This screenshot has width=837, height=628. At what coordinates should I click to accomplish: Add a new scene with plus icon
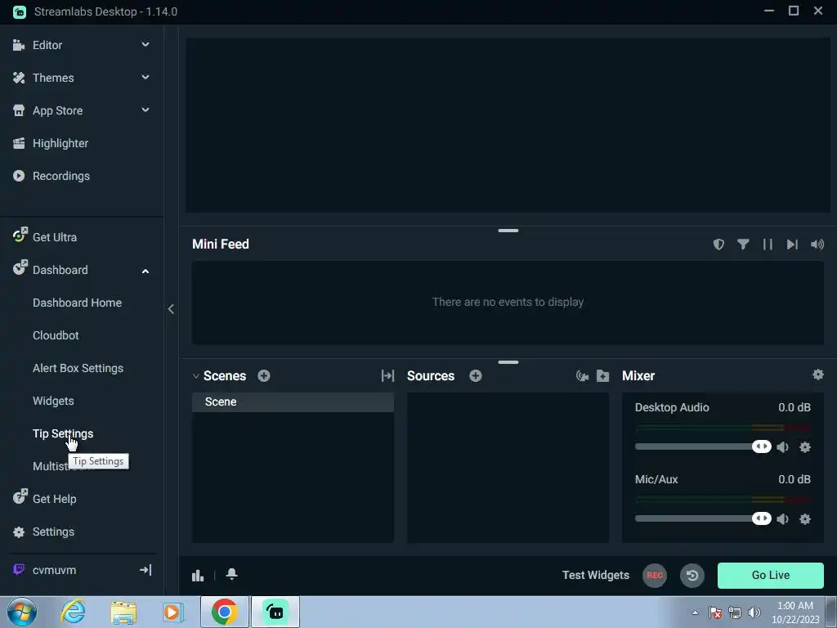click(264, 376)
